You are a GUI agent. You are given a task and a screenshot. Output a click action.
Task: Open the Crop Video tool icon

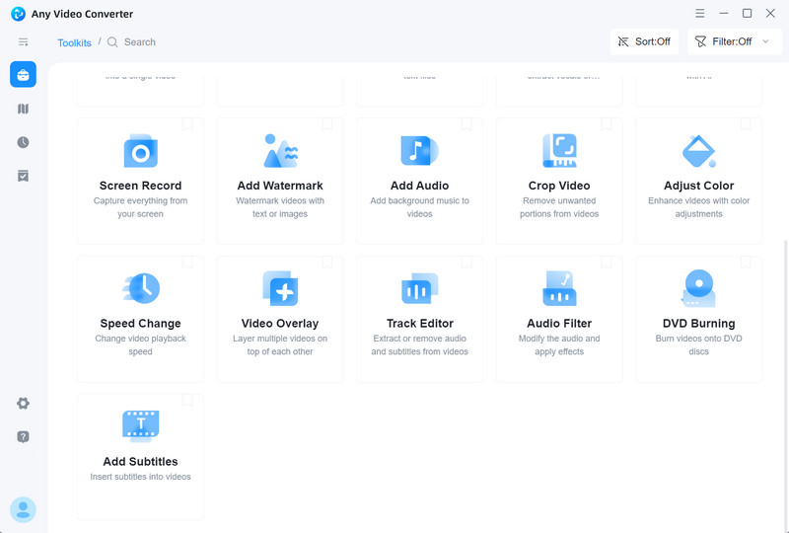click(559, 151)
